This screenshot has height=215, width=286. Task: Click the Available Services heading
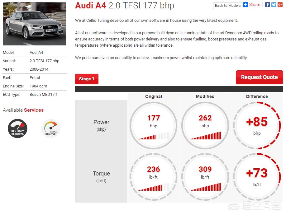tap(23, 110)
